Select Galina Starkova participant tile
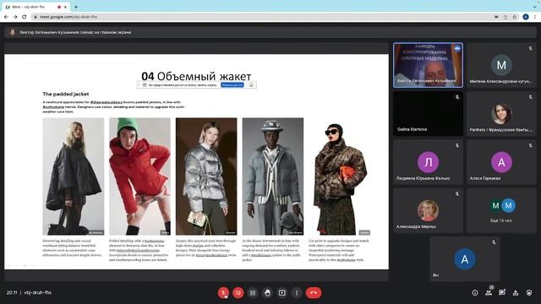This screenshot has width=541, height=304. pos(429,114)
